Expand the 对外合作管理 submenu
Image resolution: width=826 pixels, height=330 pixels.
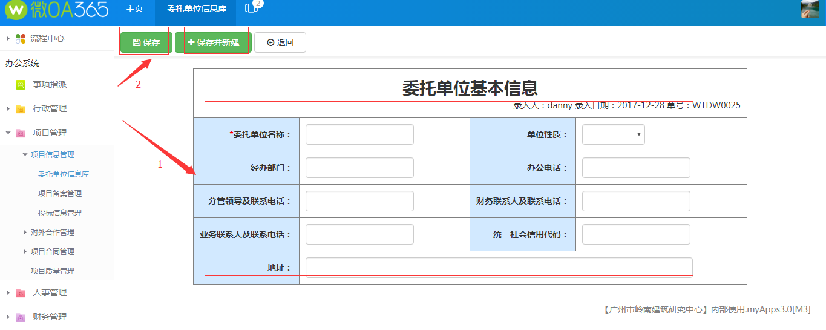(x=25, y=233)
